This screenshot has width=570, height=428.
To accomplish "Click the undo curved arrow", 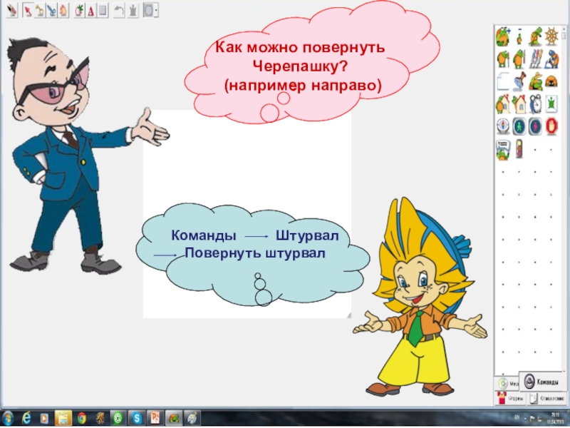I will point(119,11).
